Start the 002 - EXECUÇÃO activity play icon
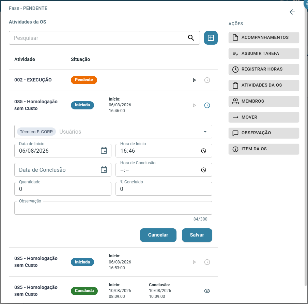Screen dimensions: 308x304 coord(194,80)
